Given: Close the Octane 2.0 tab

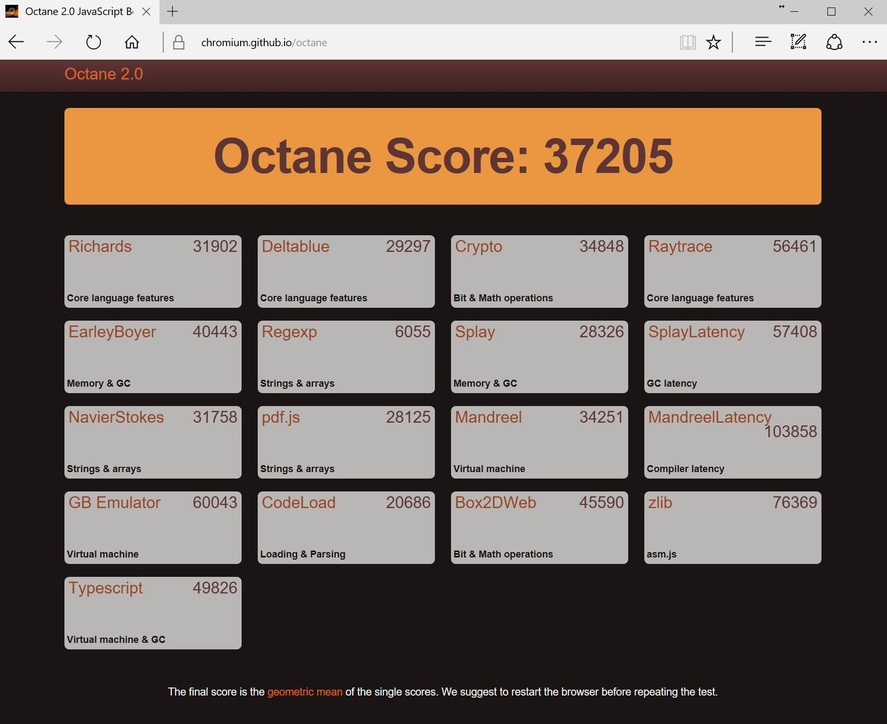Looking at the screenshot, I should 147,11.
